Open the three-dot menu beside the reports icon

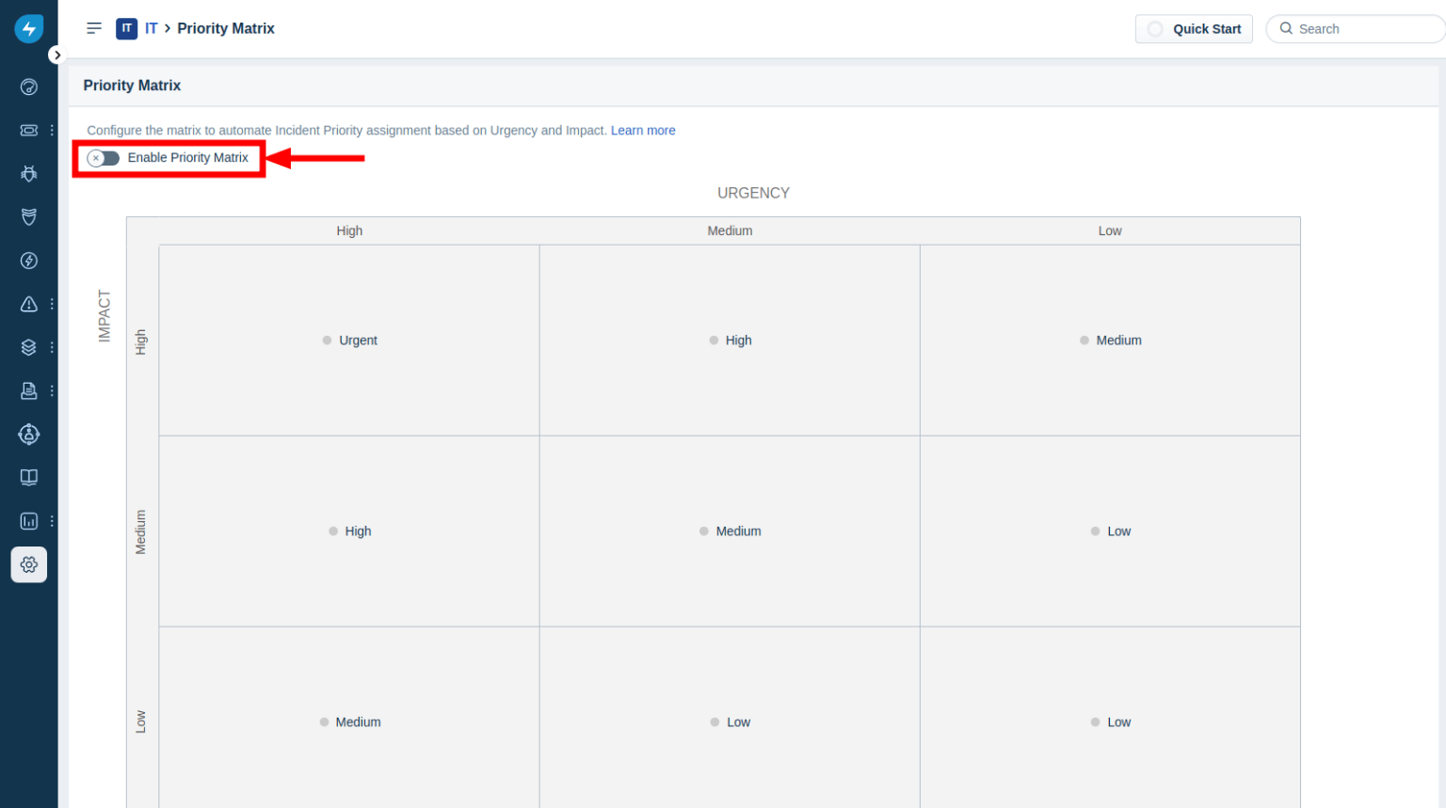[x=52, y=520]
